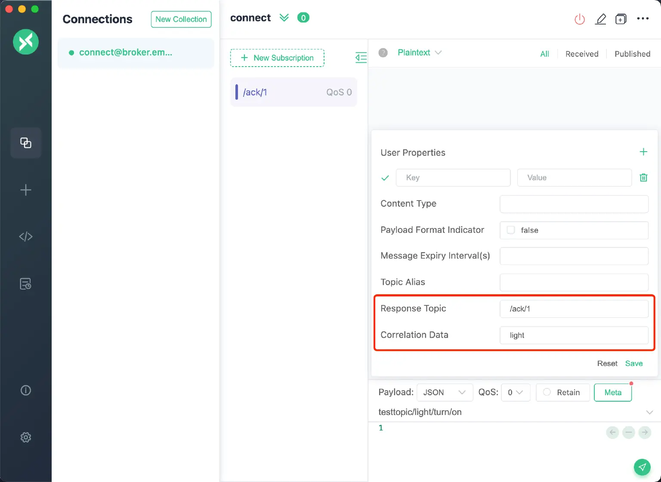Disconnect using the red power icon

[580, 19]
